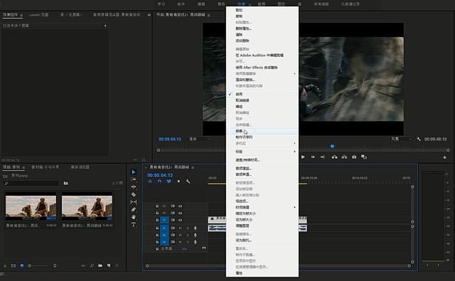The image size is (455, 281).
Task: Switch Project panel to icon view
Action: pyautogui.click(x=22, y=265)
